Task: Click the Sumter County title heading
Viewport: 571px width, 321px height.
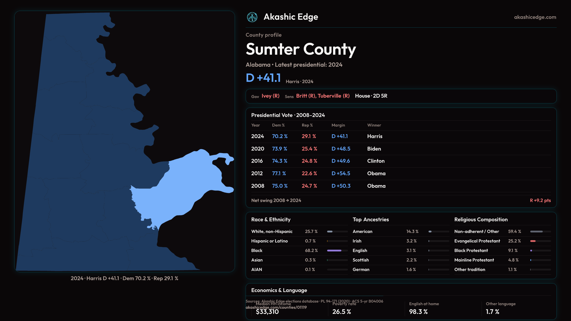Action: coord(301,49)
